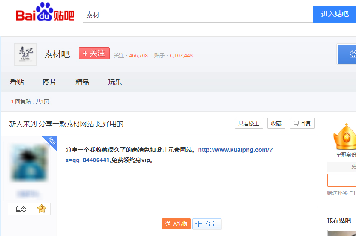The image size is (356, 236).
Task: Click the 我在贴吧 heading
Action: [x=339, y=221]
